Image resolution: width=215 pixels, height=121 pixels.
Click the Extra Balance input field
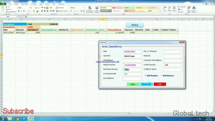pyautogui.click(x=132, y=79)
